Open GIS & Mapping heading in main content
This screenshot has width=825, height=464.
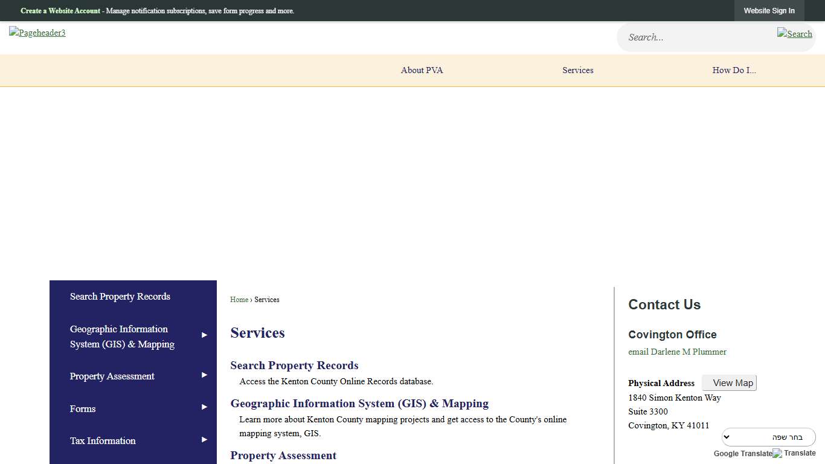359,404
